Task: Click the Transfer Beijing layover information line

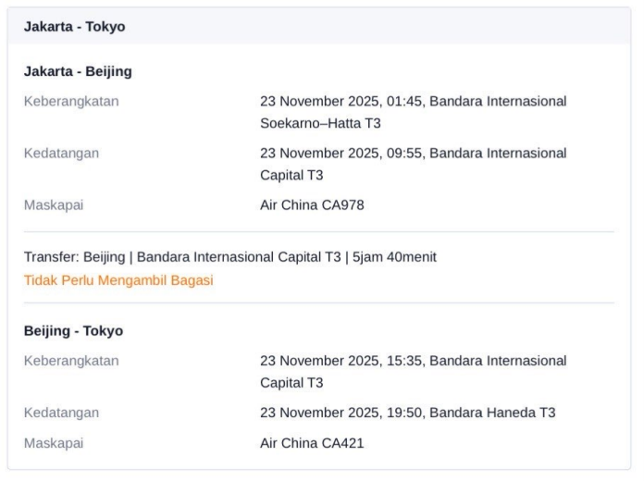Action: (x=229, y=257)
